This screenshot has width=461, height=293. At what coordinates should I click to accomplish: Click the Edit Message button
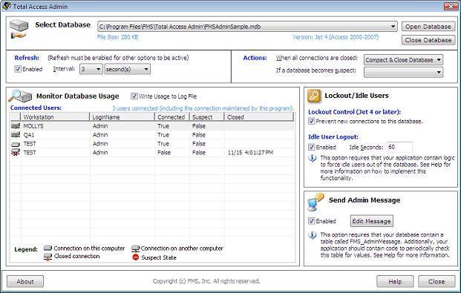pos(372,221)
